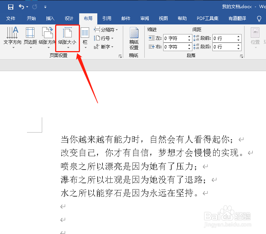Increase the 段前 spacing value
The image size is (266, 234).
click(239, 37)
